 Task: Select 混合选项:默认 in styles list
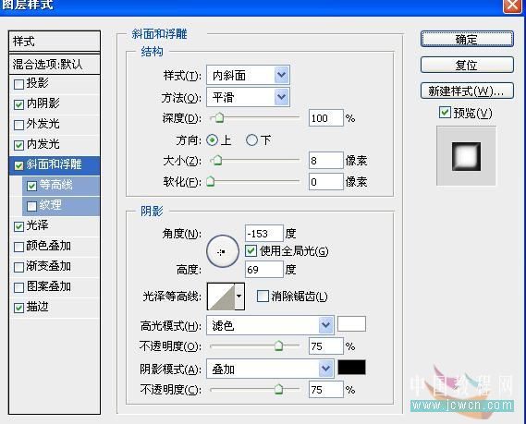click(55, 64)
